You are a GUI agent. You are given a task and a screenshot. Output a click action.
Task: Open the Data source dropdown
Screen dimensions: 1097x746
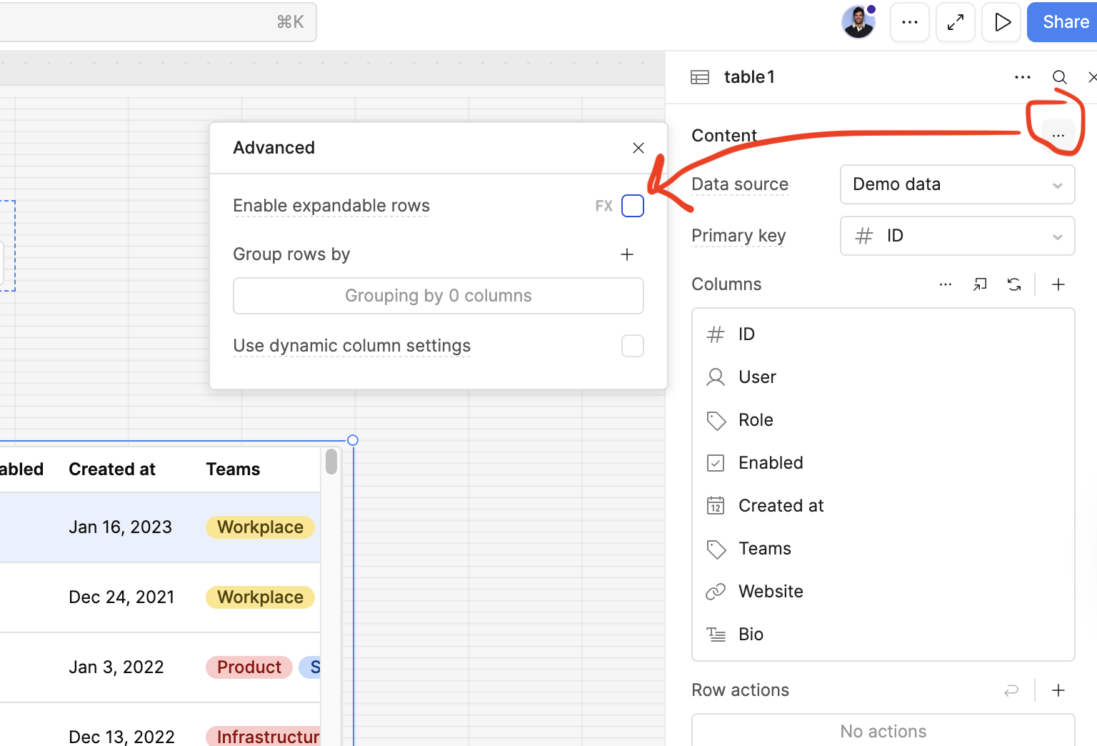pos(957,184)
